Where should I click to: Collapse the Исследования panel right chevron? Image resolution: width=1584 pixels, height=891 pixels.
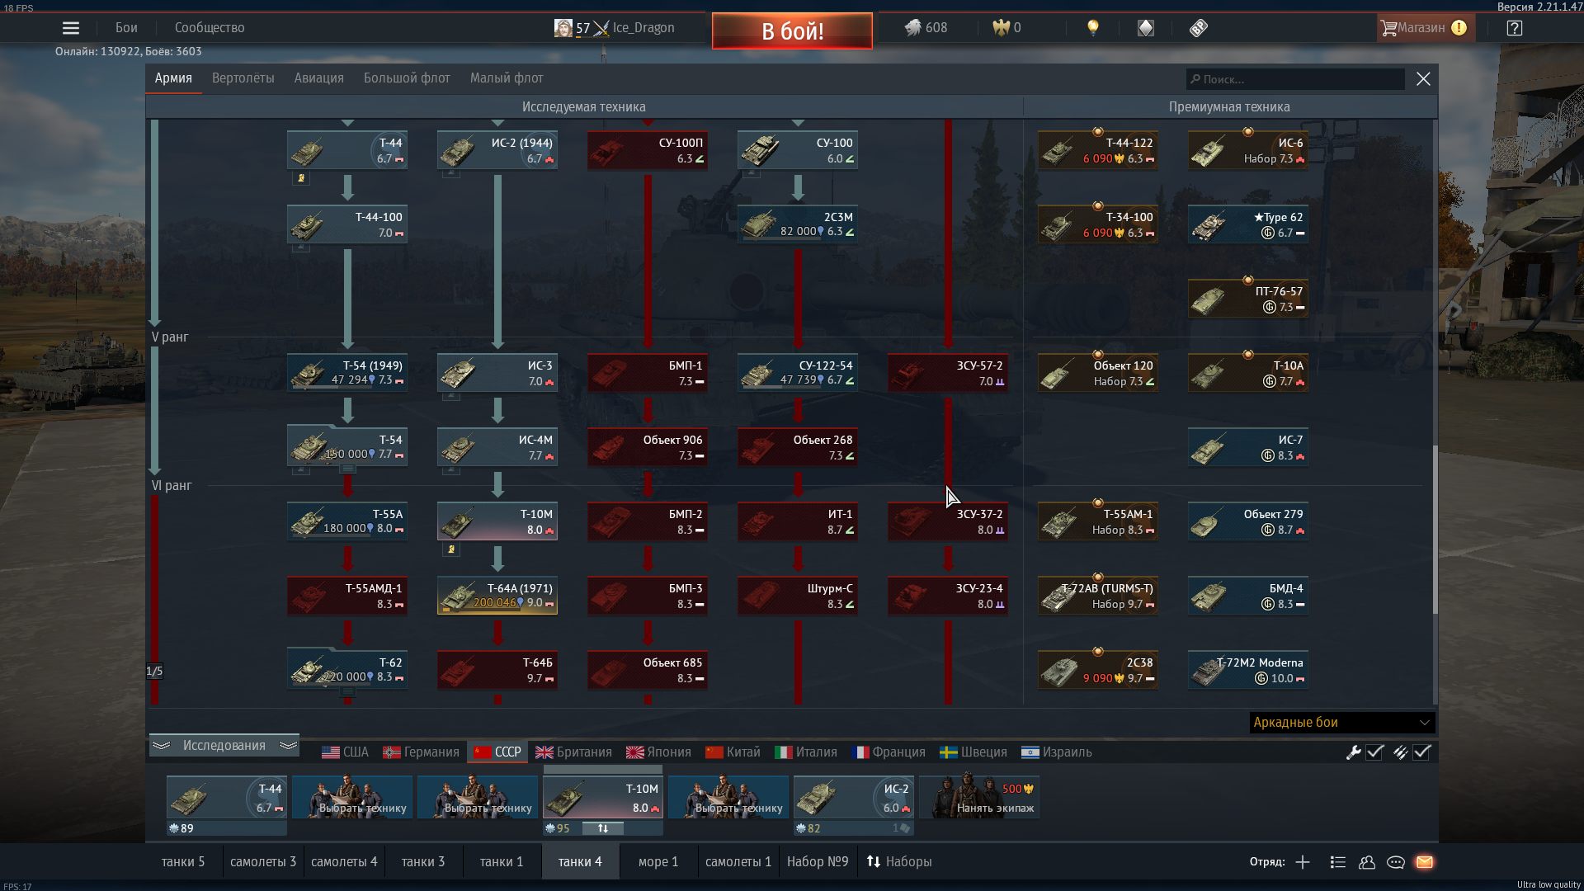(288, 746)
